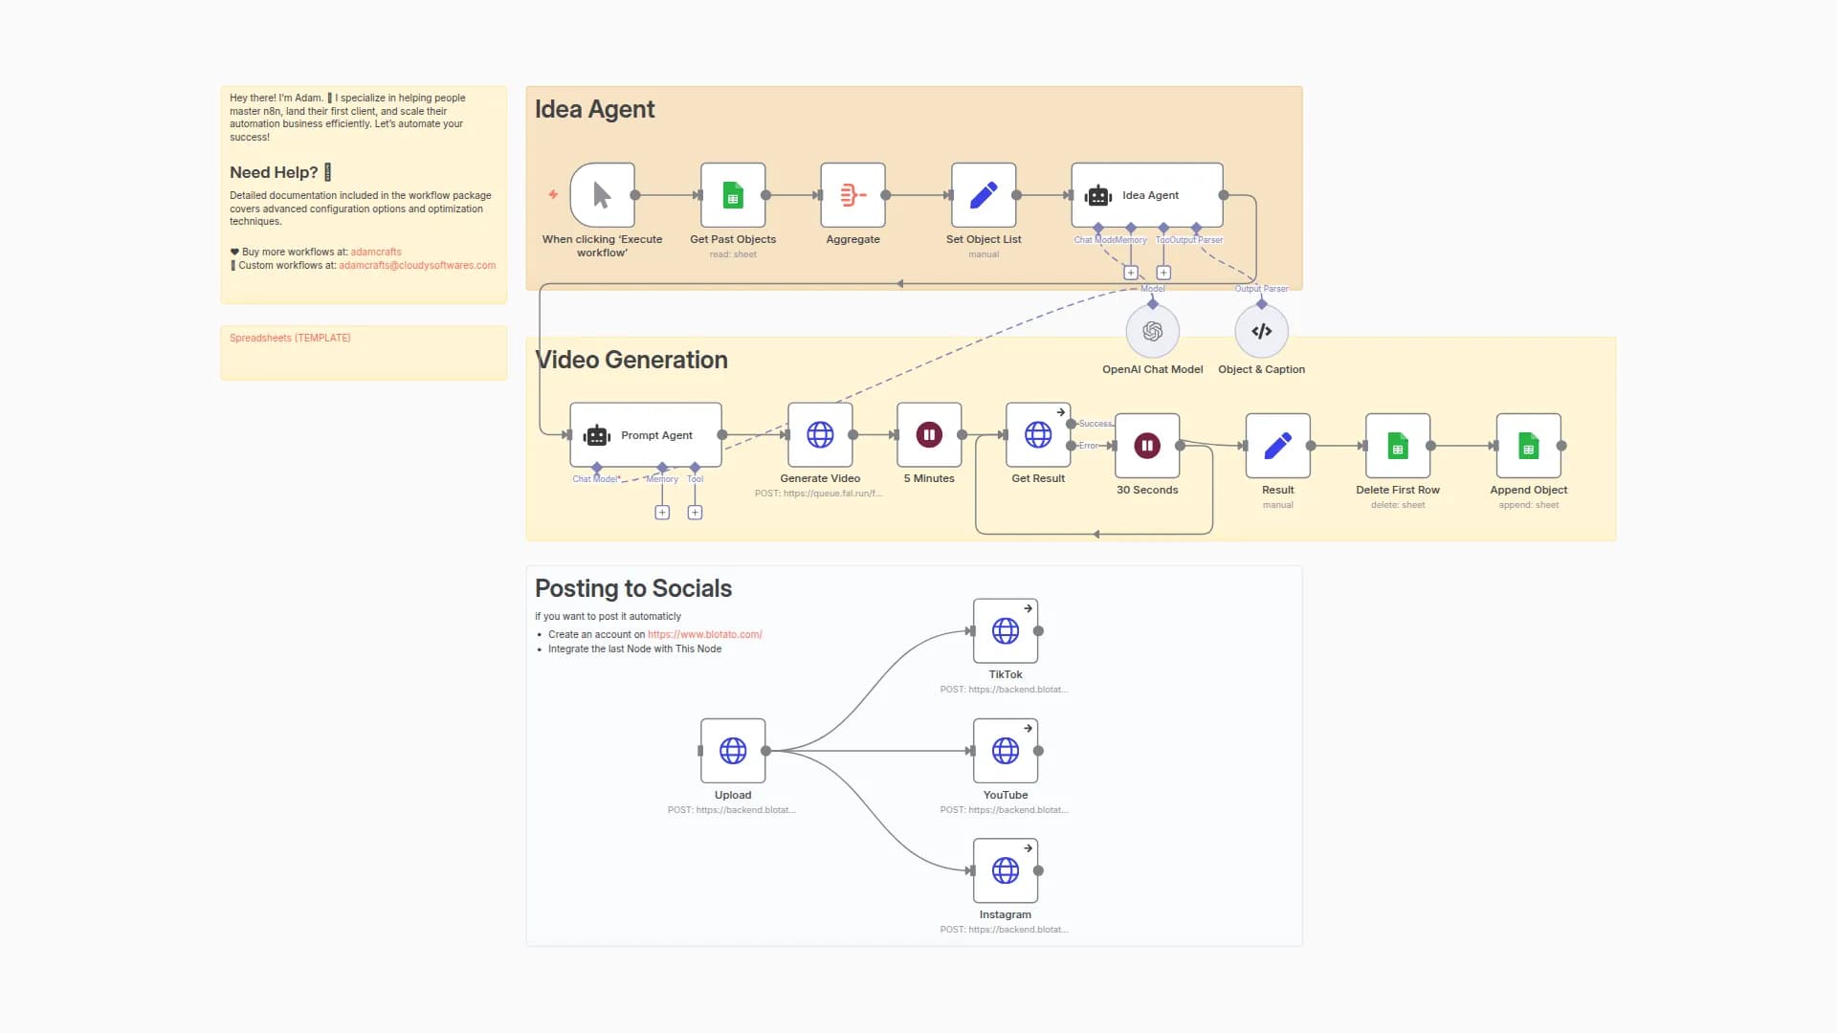This screenshot has width=1837, height=1033.
Task: Open the blotato.com link
Action: click(x=704, y=634)
